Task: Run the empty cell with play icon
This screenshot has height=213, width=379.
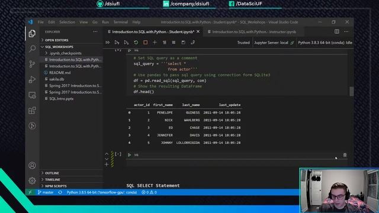Action: click(129, 155)
